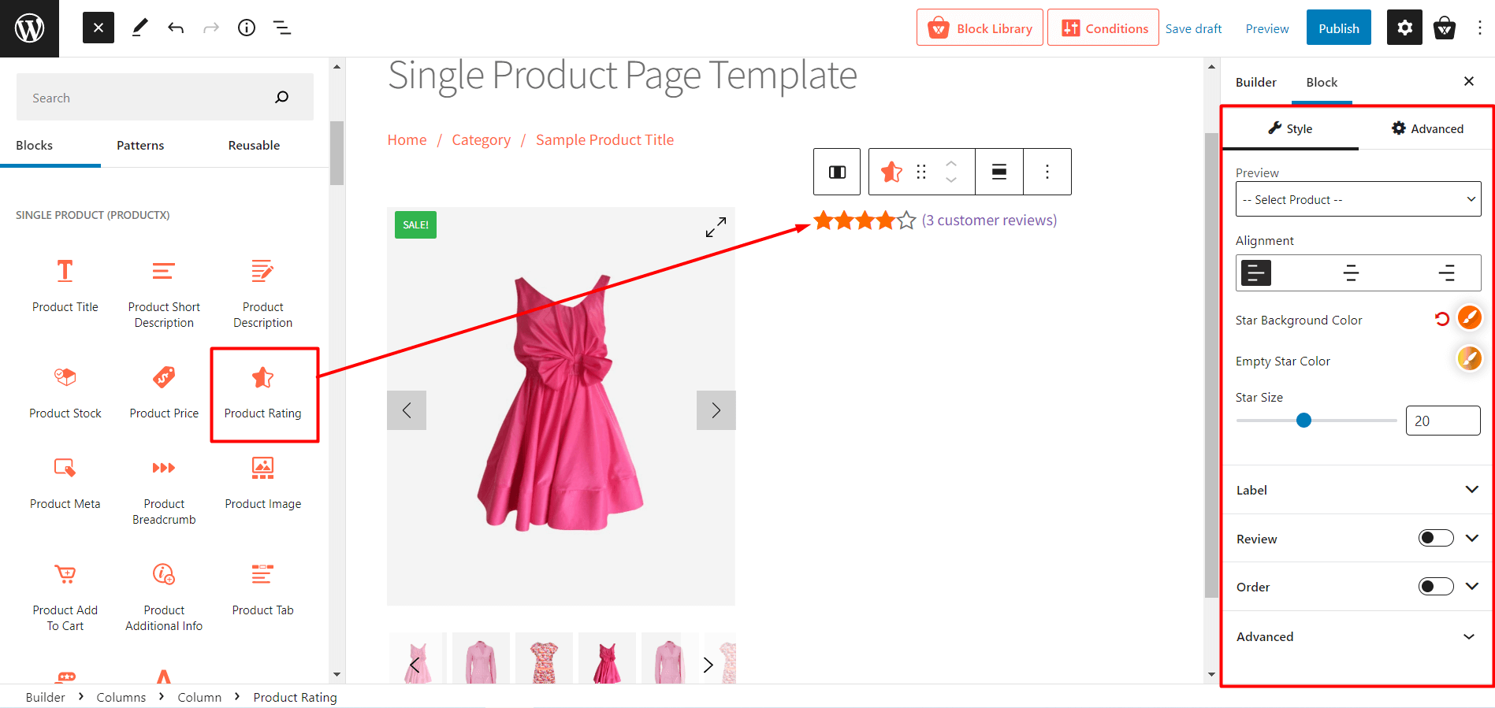Screen dimensions: 1495x708
Task: Open the Select Product preview dropdown
Action: [1357, 199]
